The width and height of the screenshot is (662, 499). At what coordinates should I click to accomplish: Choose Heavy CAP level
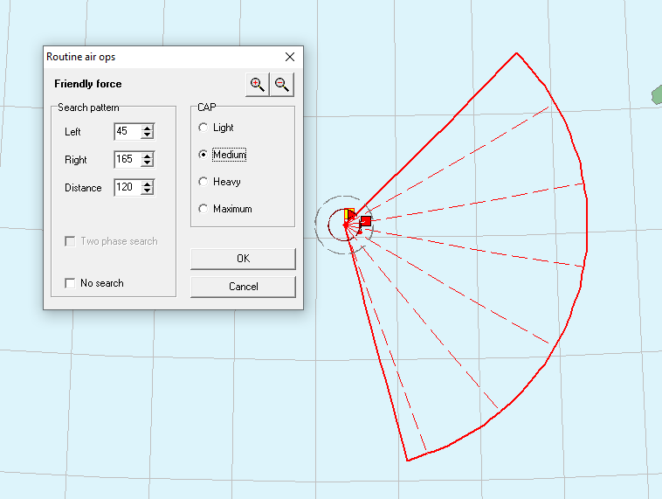click(203, 182)
